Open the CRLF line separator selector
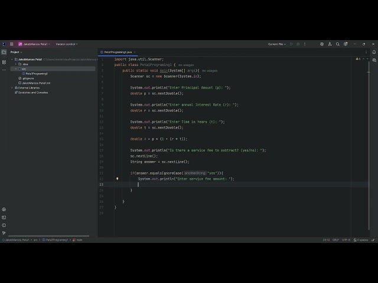 (x=335, y=240)
